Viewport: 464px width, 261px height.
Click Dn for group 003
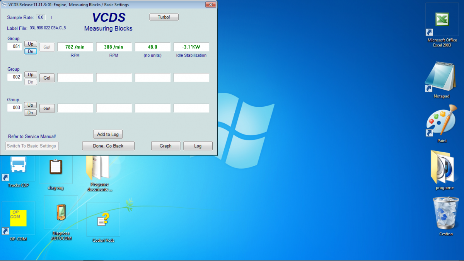31,113
